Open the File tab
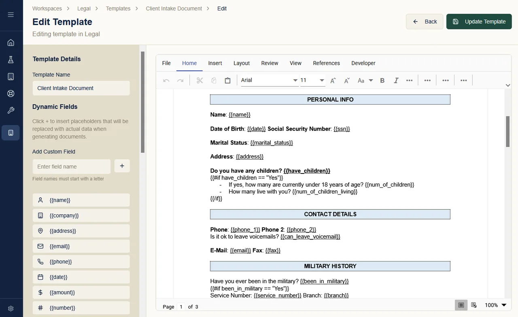Viewport: 518px width, 317px height. pos(166,63)
